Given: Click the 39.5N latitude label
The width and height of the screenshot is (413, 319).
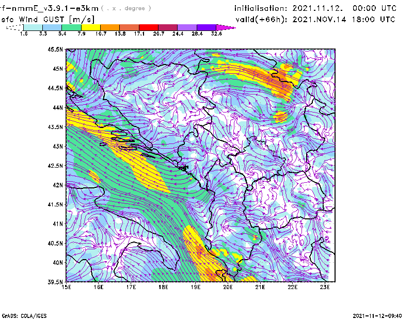Looking at the screenshot, I should (55, 282).
